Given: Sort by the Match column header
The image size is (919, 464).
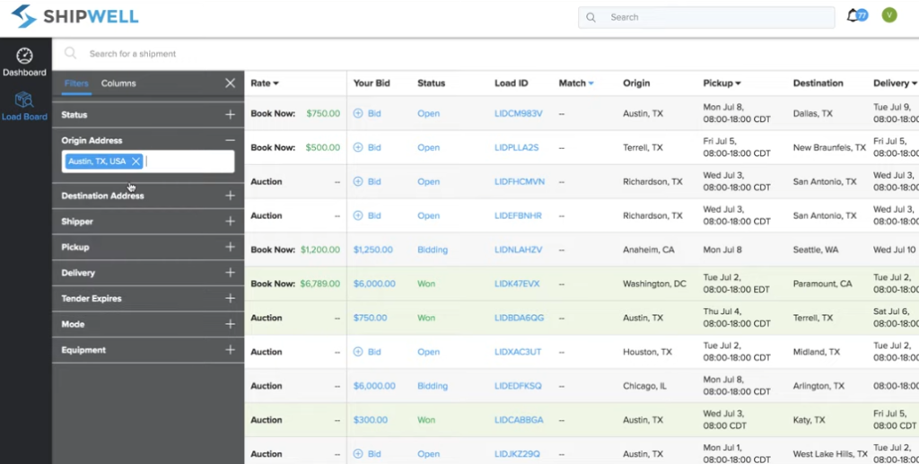Looking at the screenshot, I should [x=576, y=83].
